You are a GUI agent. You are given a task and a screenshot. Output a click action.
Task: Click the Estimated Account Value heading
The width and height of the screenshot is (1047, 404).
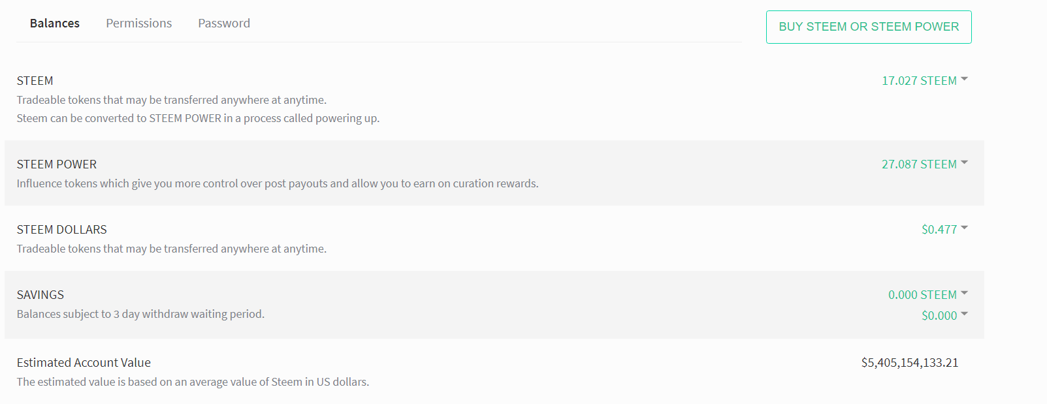84,363
